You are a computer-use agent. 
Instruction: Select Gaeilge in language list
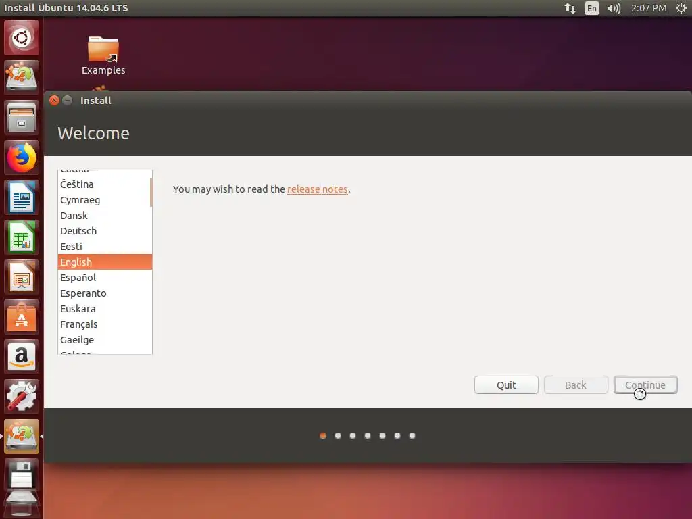(x=103, y=340)
